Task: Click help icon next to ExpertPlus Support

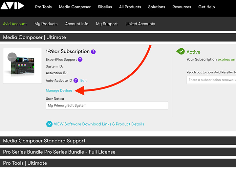Action: pos(80,60)
